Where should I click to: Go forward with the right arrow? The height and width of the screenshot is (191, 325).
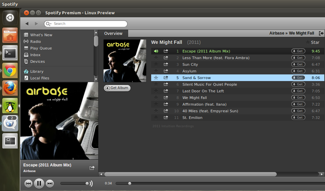click(x=36, y=24)
